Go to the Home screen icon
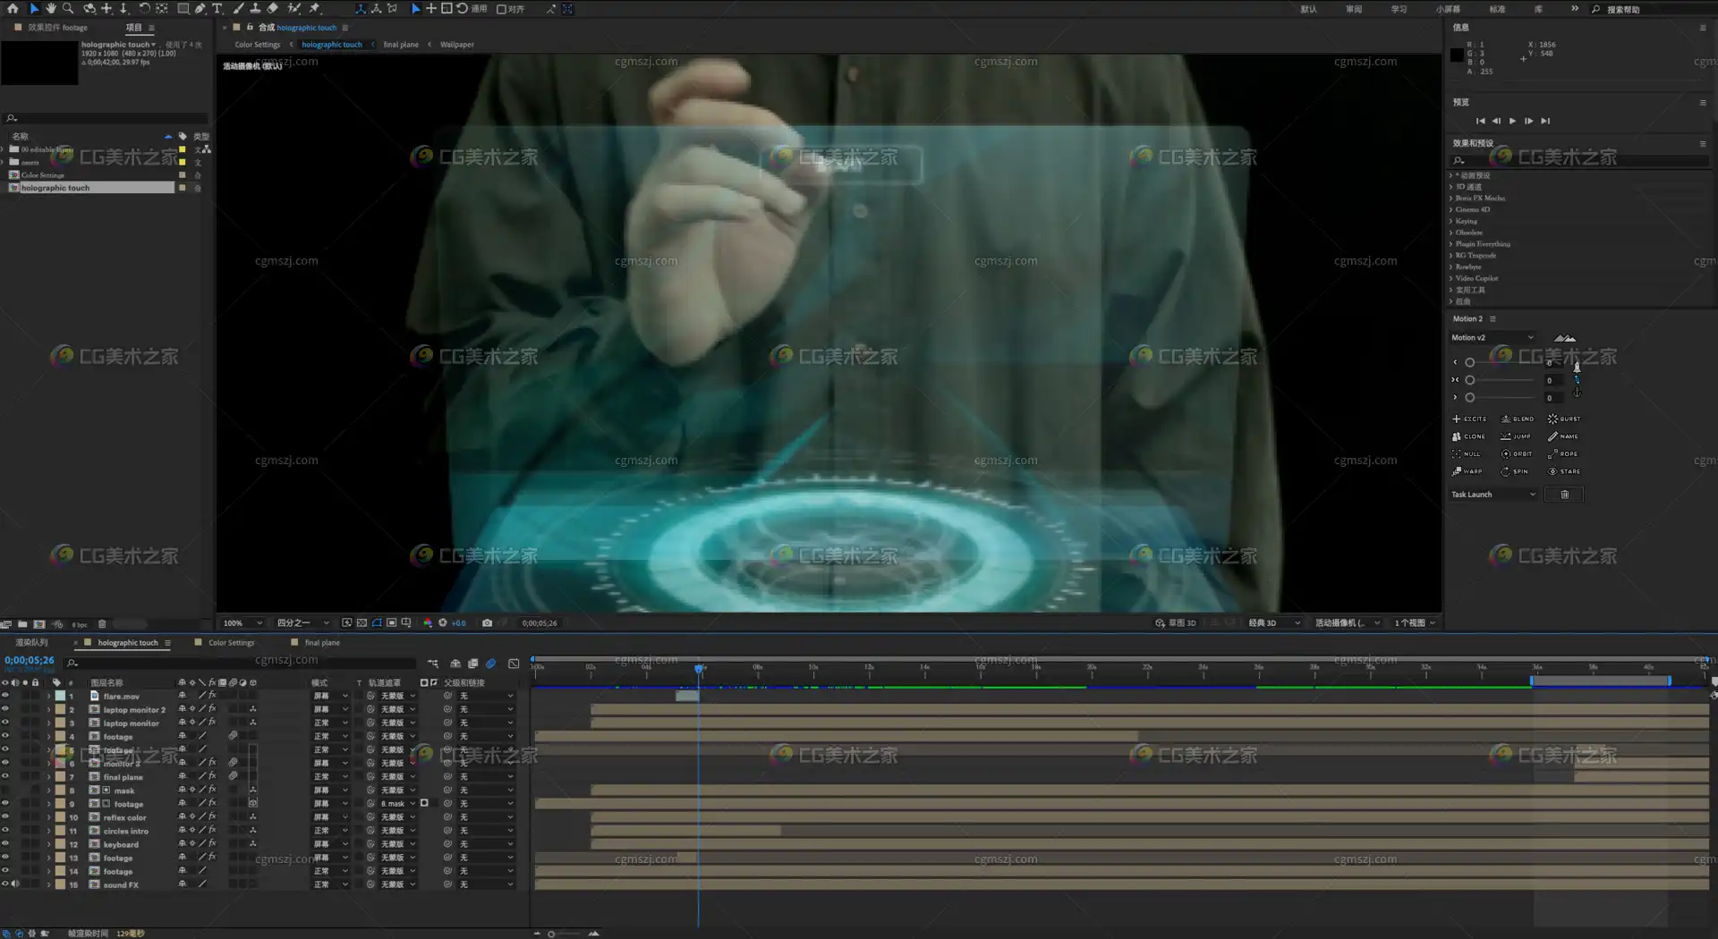Screen dimensions: 1718x939 click(x=13, y=8)
